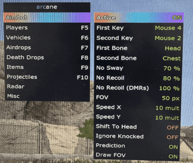Screen dimensions: 193x163
Task: Open the Projectiles category
Action: [47, 77]
